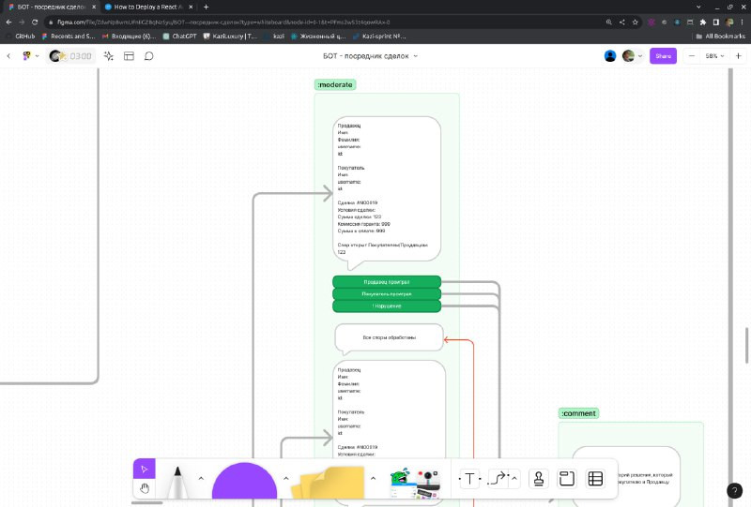Select the Text tool in the toolbar
Screen dimensions: 751x507
tap(470, 478)
